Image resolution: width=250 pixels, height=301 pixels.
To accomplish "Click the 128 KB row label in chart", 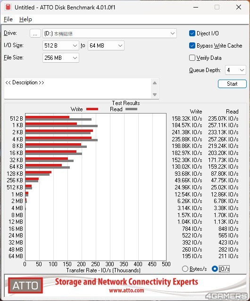I will click(15, 173).
